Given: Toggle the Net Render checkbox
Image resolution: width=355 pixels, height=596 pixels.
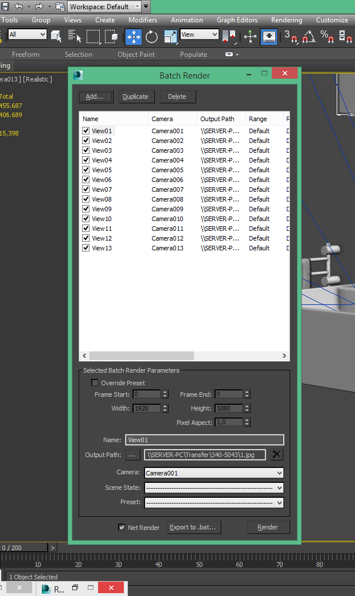Looking at the screenshot, I should coord(122,527).
